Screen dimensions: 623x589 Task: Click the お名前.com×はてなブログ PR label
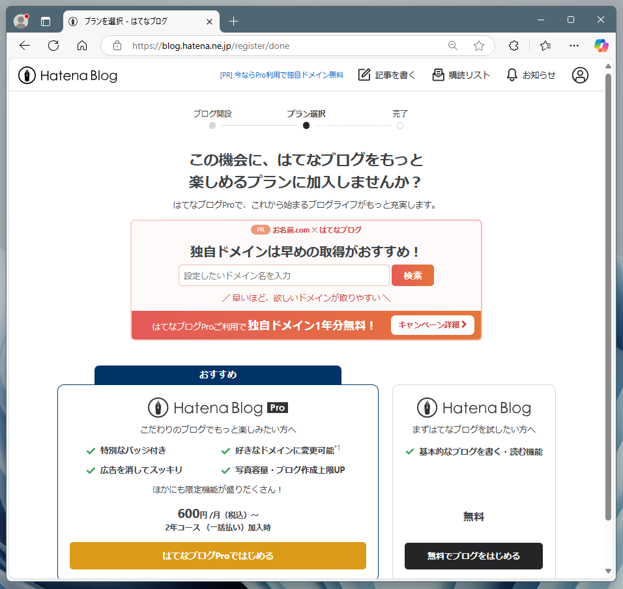point(306,230)
